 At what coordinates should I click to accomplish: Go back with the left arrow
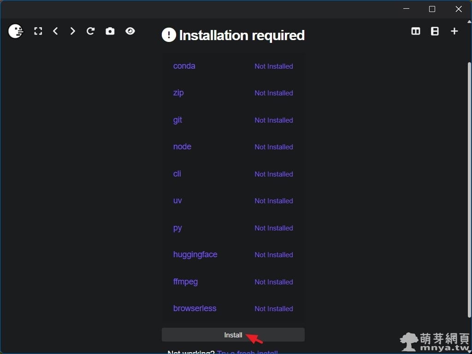[x=55, y=31]
